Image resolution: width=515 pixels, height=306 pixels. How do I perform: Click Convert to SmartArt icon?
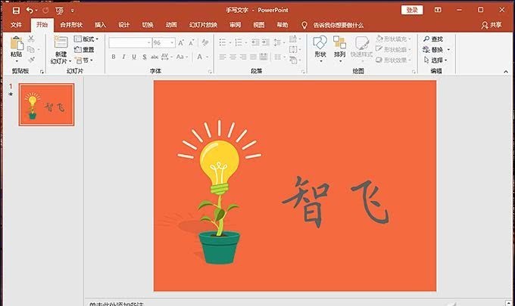295,60
